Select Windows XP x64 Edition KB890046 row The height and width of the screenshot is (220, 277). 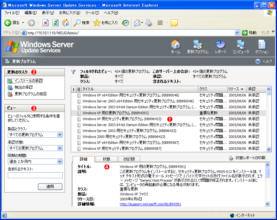coord(169,95)
